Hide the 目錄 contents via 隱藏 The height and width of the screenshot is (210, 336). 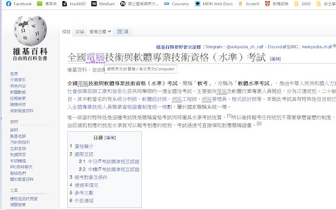(111, 138)
